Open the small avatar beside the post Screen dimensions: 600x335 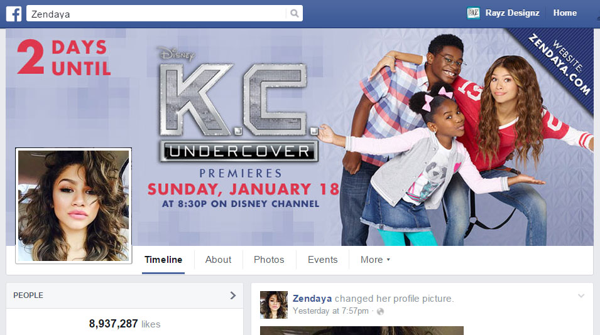[x=274, y=305]
